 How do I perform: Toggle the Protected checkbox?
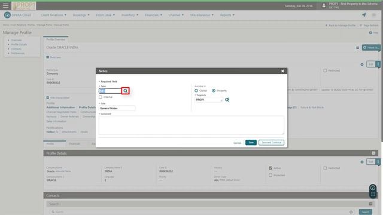pyautogui.click(x=270, y=175)
